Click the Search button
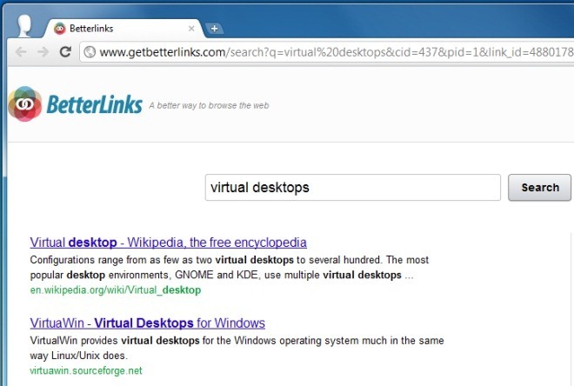574x386 pixels. point(539,187)
